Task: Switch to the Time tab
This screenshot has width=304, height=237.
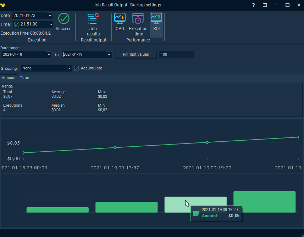Action: coord(24,78)
